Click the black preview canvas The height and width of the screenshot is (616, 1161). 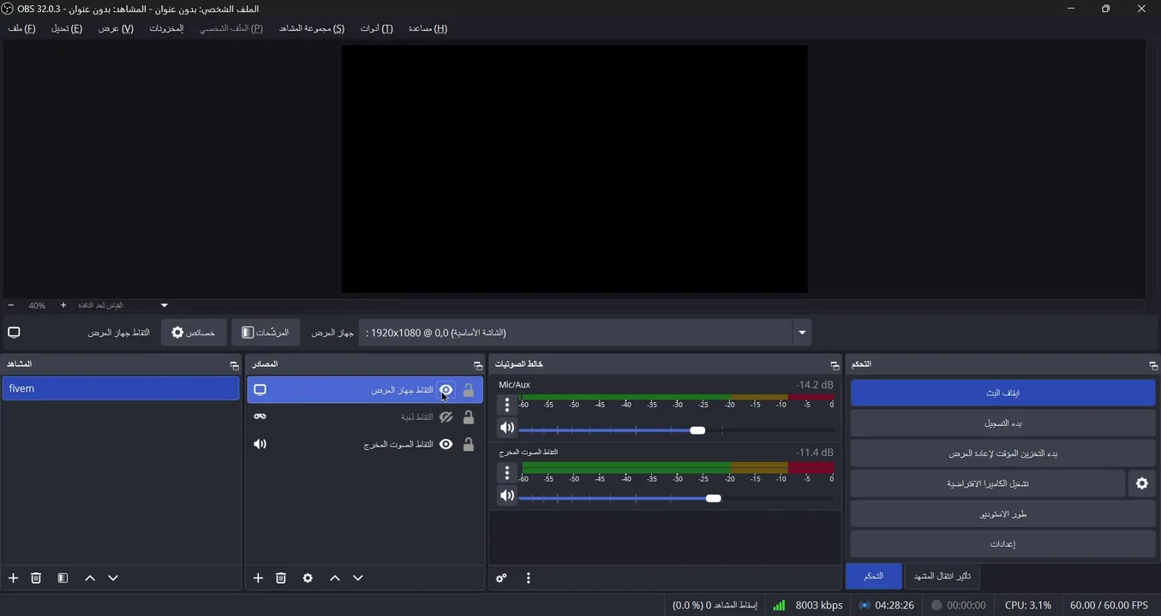[574, 169]
